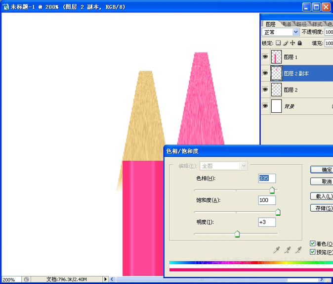Click the 色相 value field showing 335
This screenshot has height=284, width=333.
[x=267, y=178]
